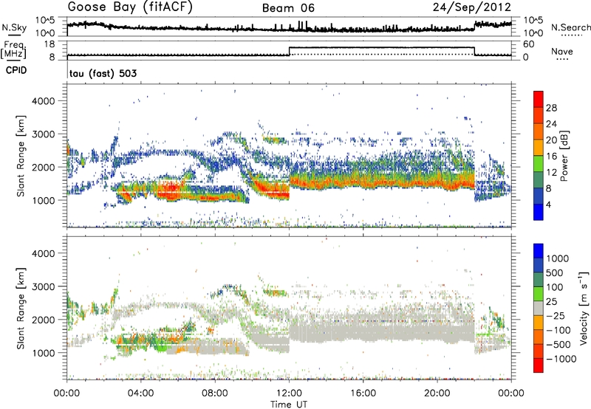Screen dimensions: 591x409
Task: Click the 'N.Search' legend label
Action: (x=570, y=27)
